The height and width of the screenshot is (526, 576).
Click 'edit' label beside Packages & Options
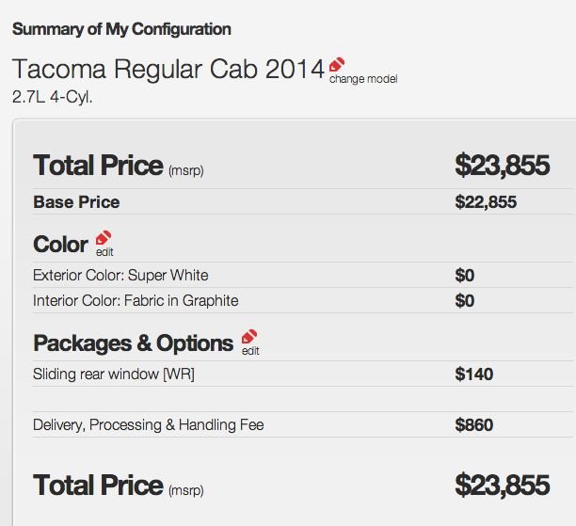pyautogui.click(x=250, y=351)
